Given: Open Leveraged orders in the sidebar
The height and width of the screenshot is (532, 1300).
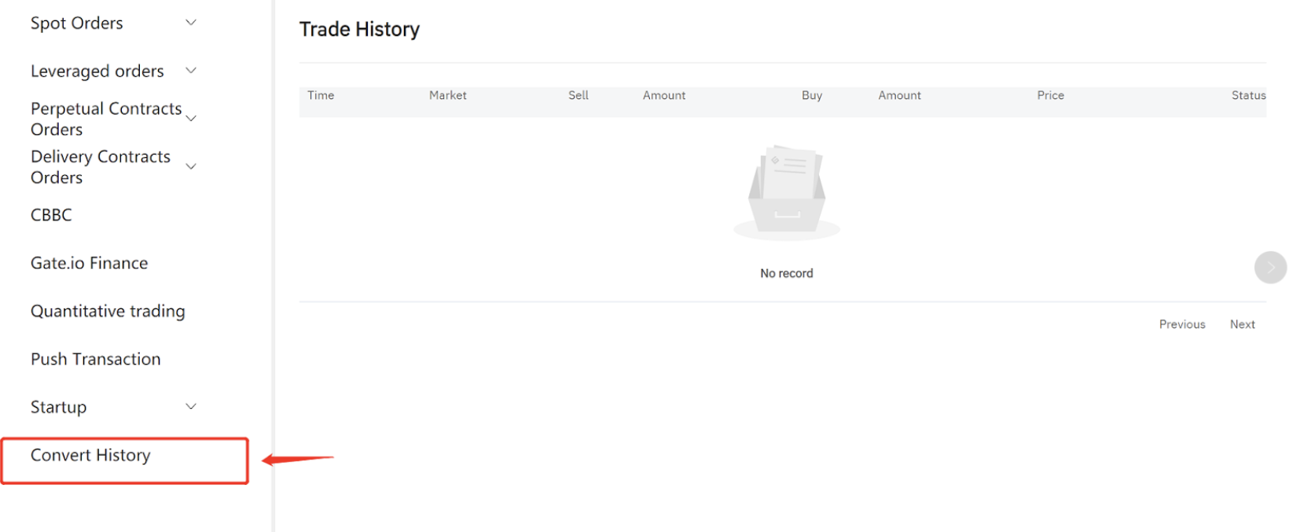Looking at the screenshot, I should coord(97,71).
